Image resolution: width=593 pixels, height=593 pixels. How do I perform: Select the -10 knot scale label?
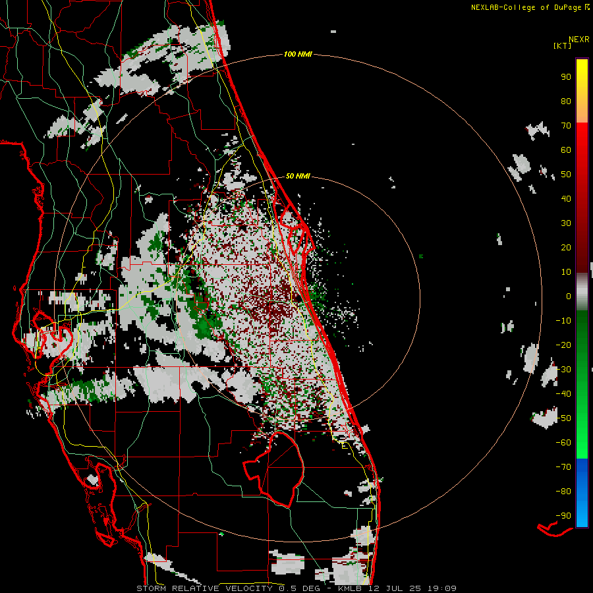point(563,321)
